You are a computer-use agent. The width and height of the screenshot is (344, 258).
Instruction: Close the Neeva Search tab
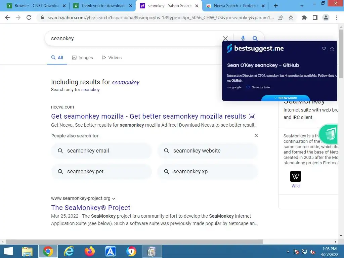click(x=263, y=6)
